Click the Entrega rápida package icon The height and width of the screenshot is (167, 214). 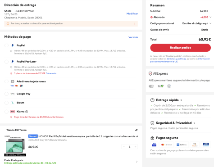[152, 100]
